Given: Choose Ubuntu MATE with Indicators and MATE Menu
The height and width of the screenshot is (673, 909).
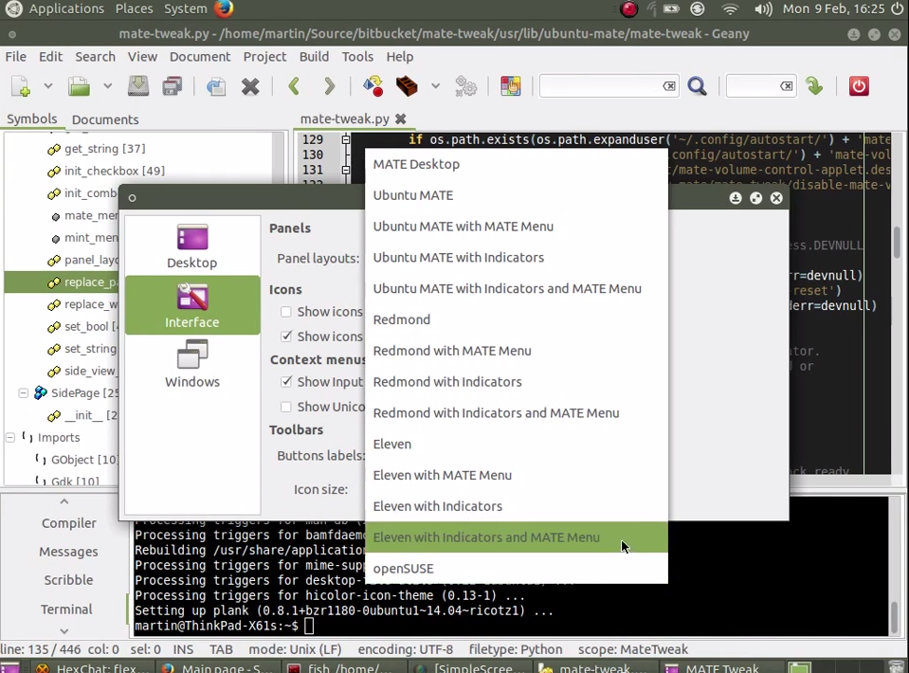Looking at the screenshot, I should pyautogui.click(x=517, y=289).
